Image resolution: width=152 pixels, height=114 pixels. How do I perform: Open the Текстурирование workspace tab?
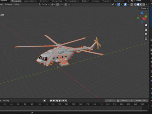(x=72, y=1)
